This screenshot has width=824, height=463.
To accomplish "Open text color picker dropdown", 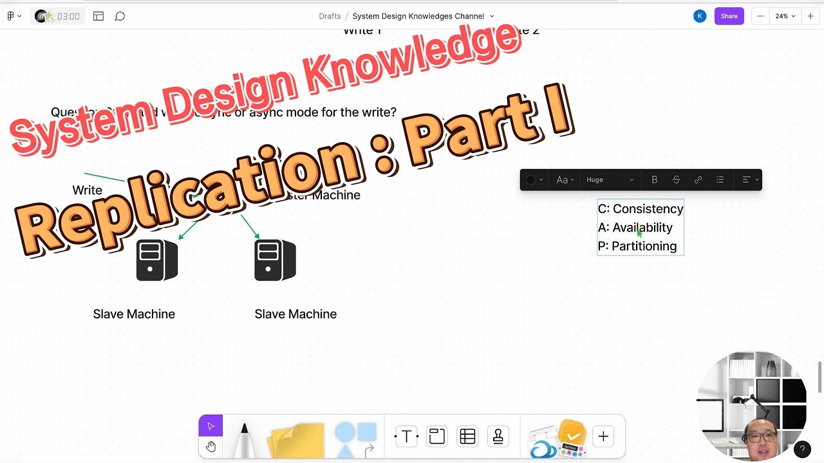I will [534, 180].
